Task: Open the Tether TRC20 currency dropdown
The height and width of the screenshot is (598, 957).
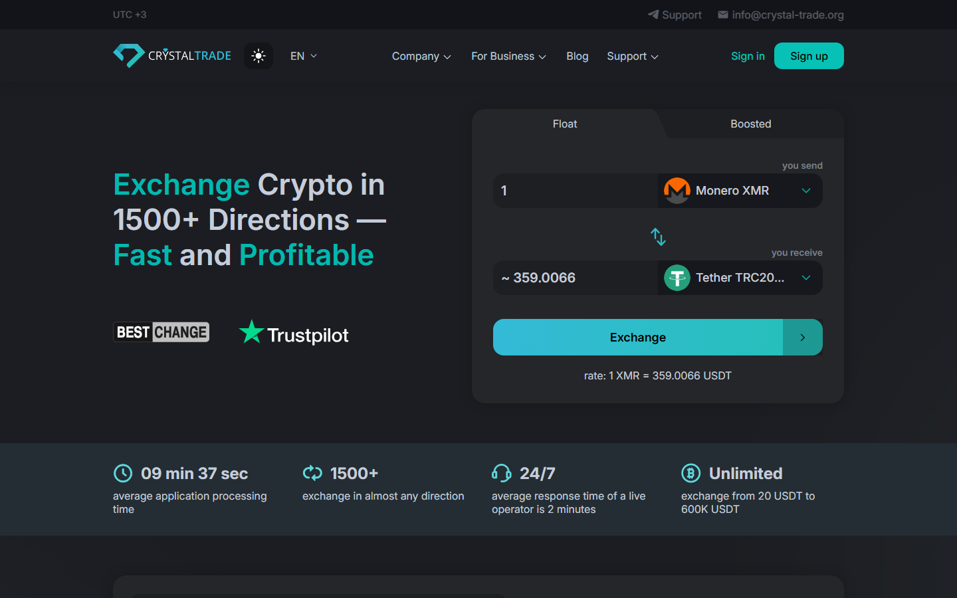Action: pos(740,278)
